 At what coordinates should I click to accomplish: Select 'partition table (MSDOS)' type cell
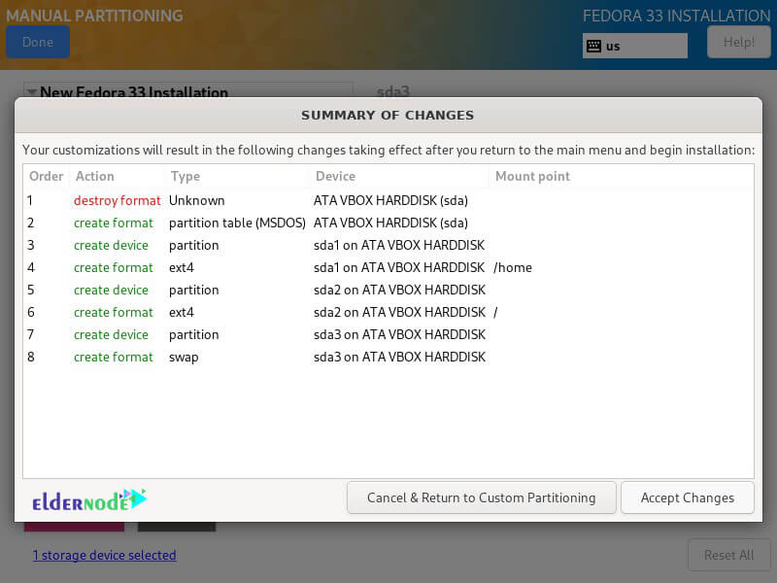coord(237,223)
